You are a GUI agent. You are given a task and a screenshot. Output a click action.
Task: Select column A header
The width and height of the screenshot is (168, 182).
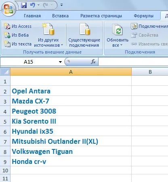point(71,72)
